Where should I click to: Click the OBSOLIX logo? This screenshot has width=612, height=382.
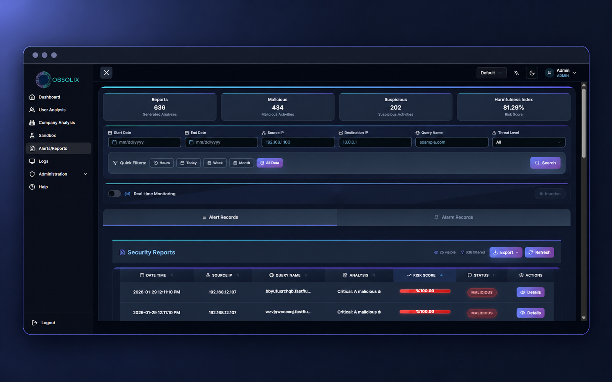click(x=57, y=79)
